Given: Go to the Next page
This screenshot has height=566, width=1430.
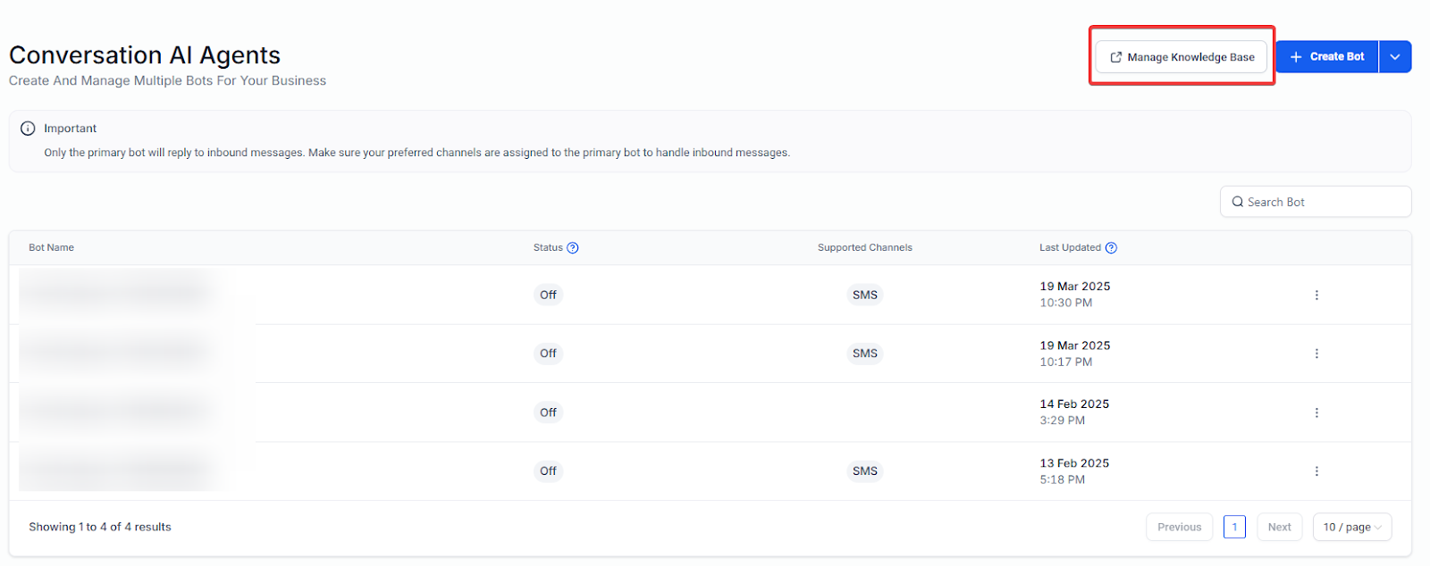Looking at the screenshot, I should tap(1279, 527).
